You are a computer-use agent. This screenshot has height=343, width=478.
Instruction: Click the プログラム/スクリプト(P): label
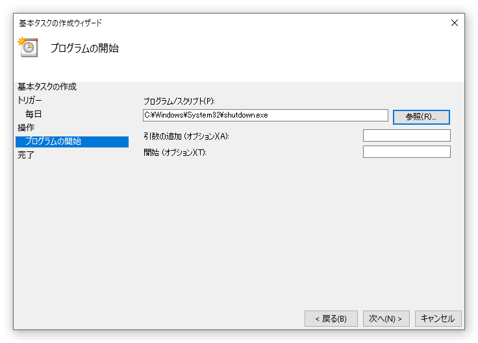179,101
